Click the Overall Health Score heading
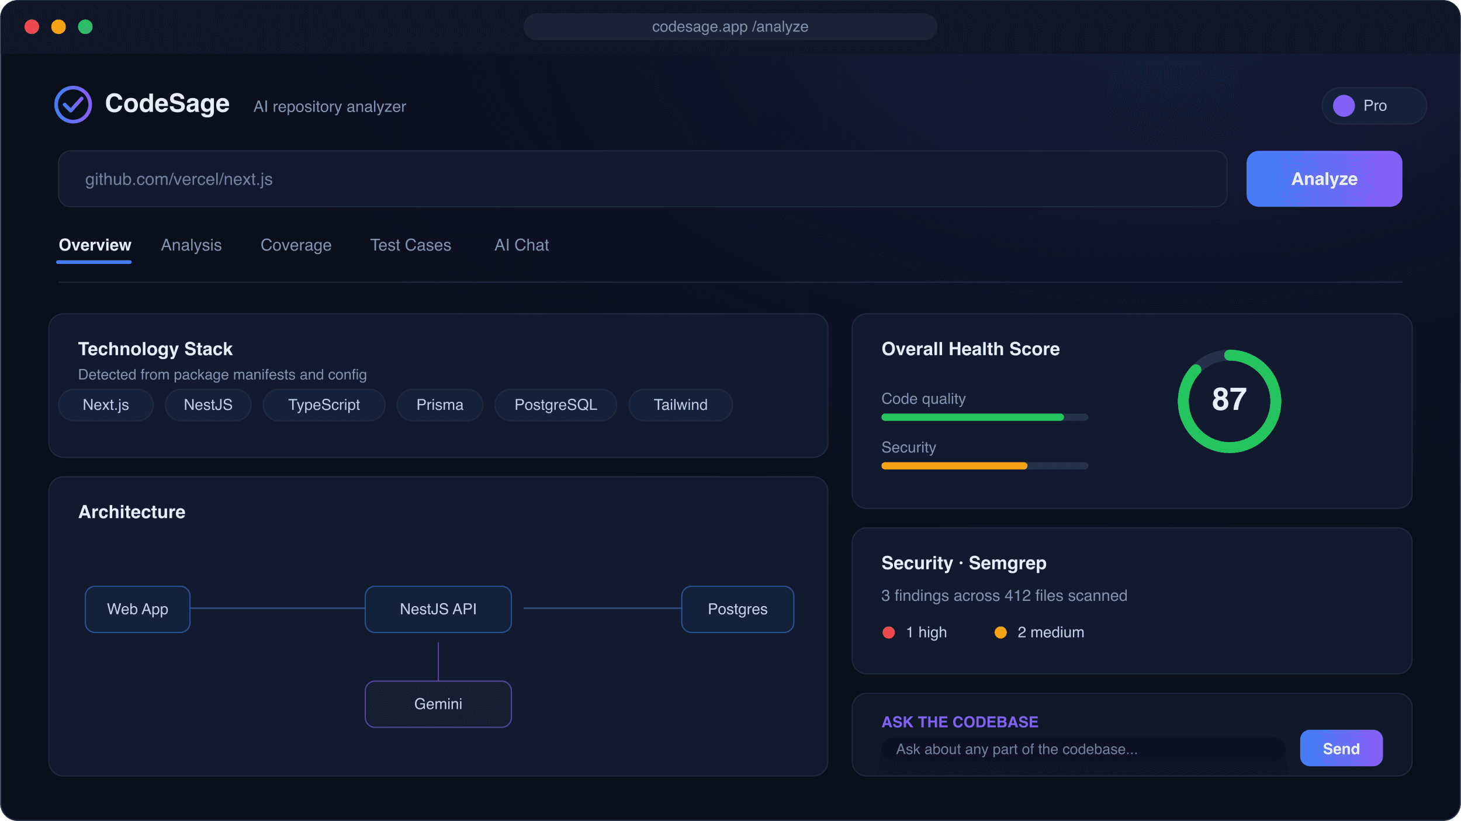Viewport: 1461px width, 821px height. 970,349
